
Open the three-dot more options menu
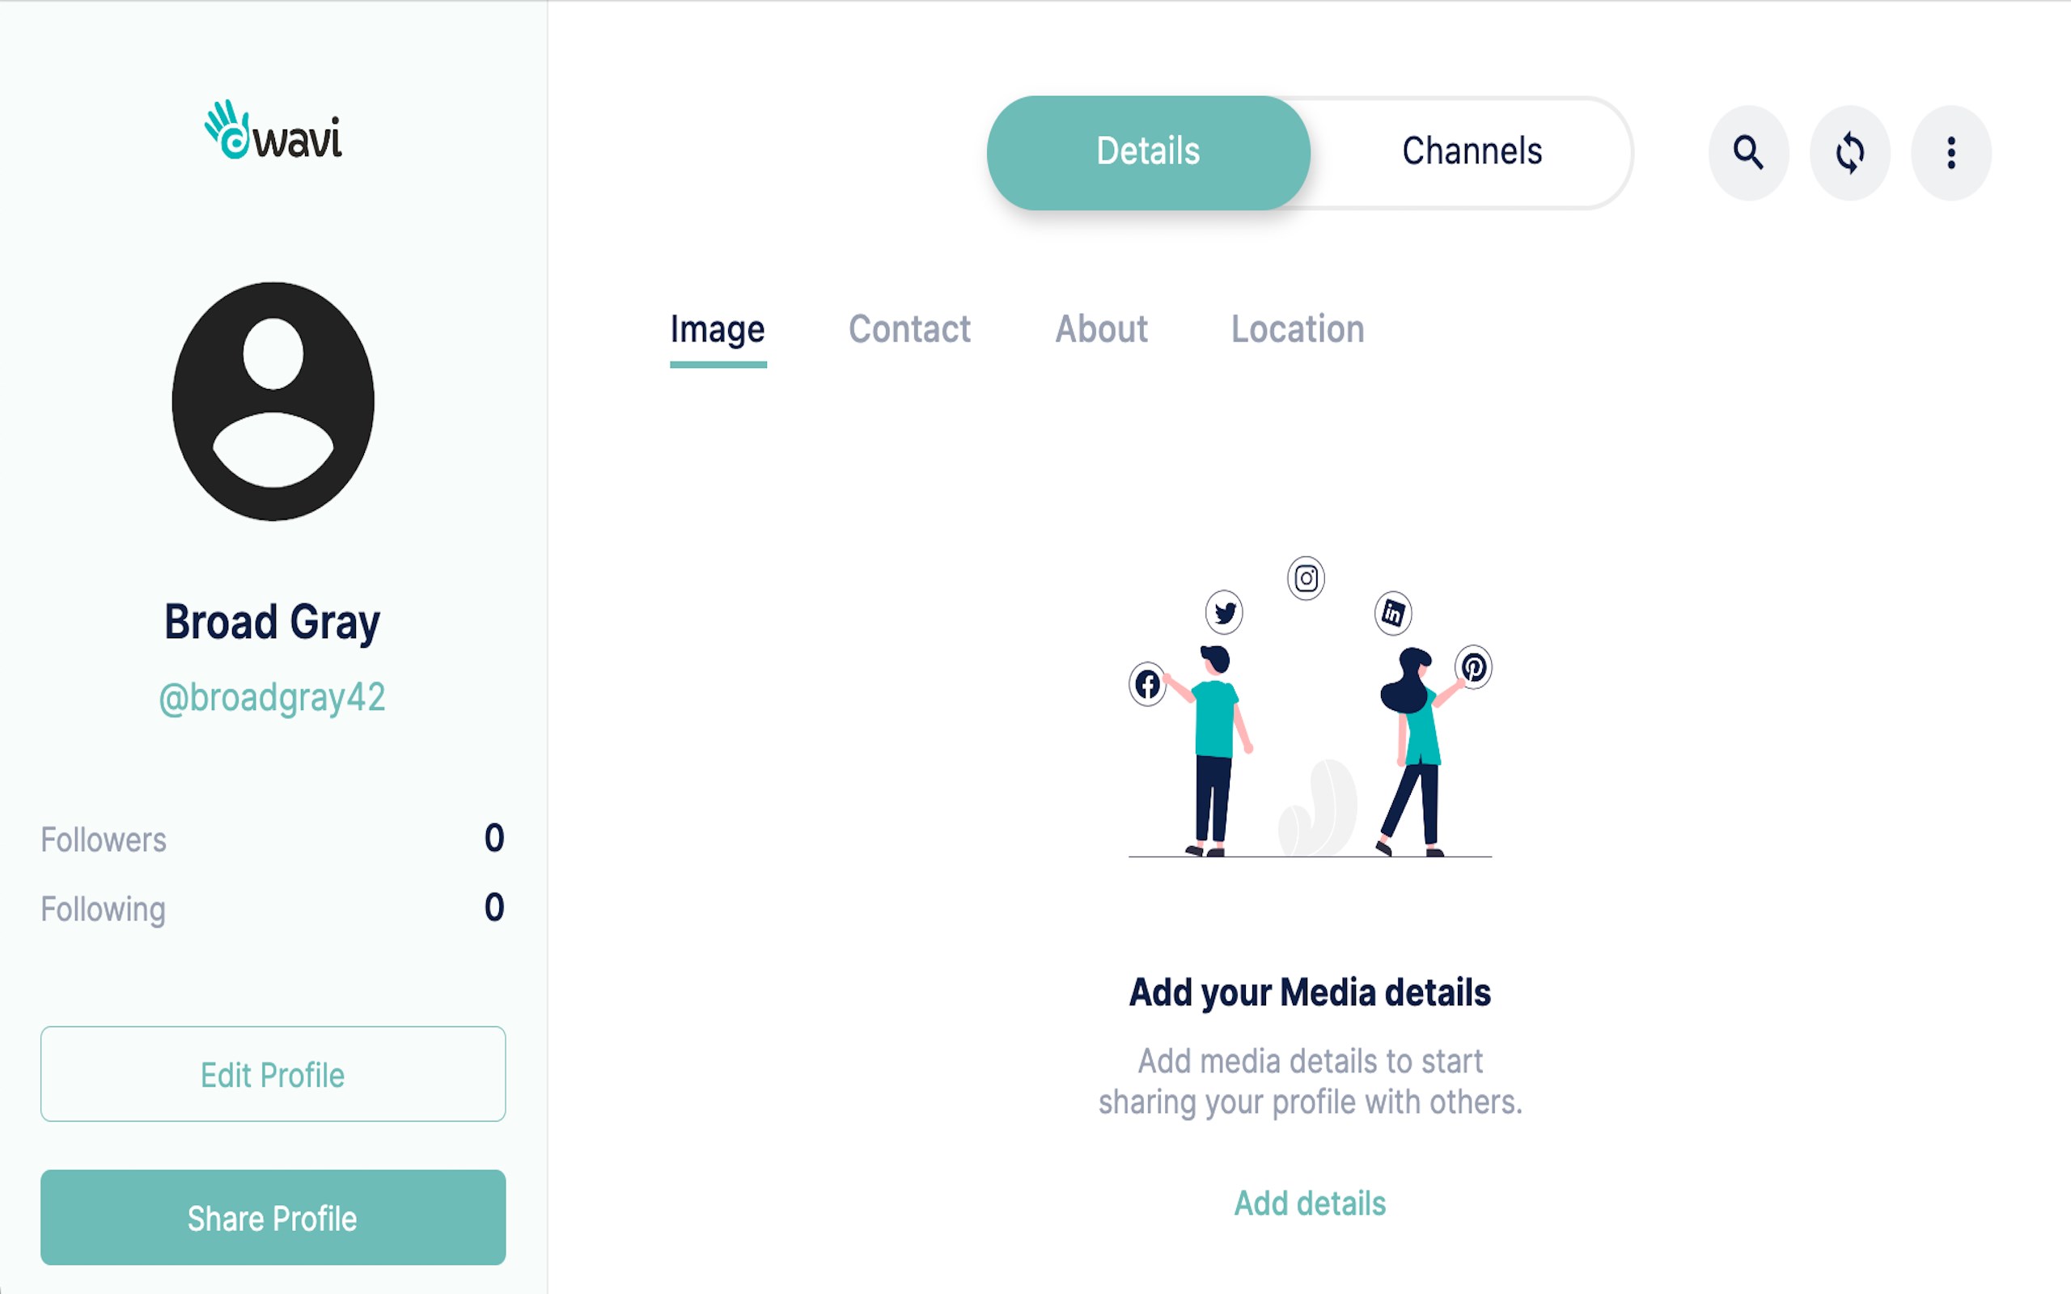(1950, 153)
